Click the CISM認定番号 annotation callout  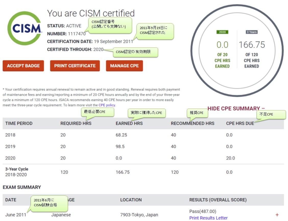pos(110,24)
